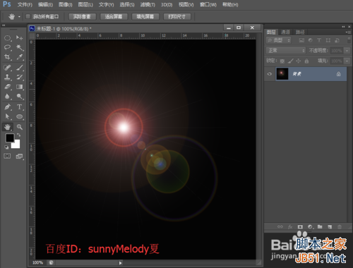Pick the Clone Stamp tool
Image resolution: width=353 pixels, height=268 pixels.
click(7, 77)
